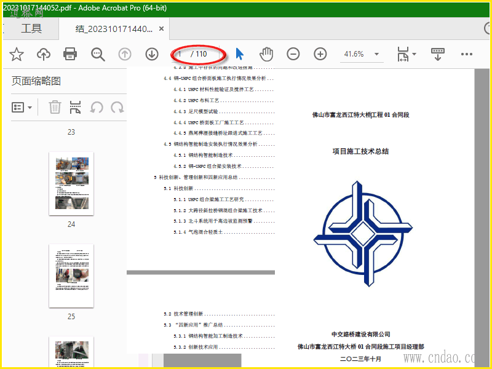Click contents entry 5.2 技术管理创新
Screen dimensions: 492x369
tap(219, 314)
